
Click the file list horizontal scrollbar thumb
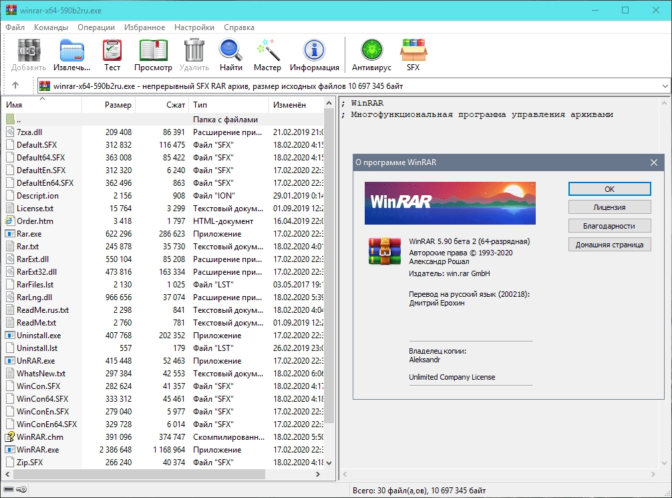(x=140, y=474)
